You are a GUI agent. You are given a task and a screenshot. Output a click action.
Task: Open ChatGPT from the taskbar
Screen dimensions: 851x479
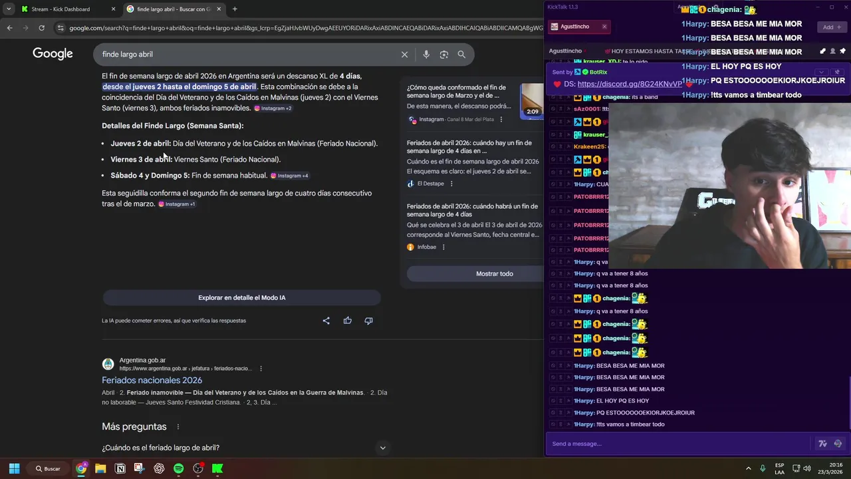coord(159,468)
